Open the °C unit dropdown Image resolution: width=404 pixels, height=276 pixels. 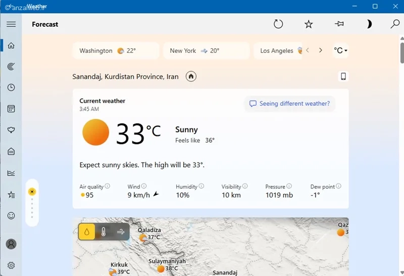point(340,50)
